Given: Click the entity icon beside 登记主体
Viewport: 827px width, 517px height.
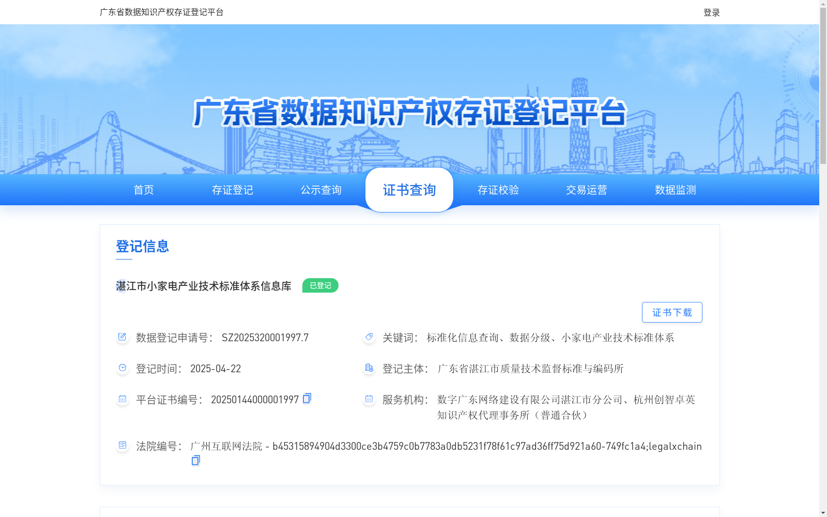Looking at the screenshot, I should [x=369, y=368].
